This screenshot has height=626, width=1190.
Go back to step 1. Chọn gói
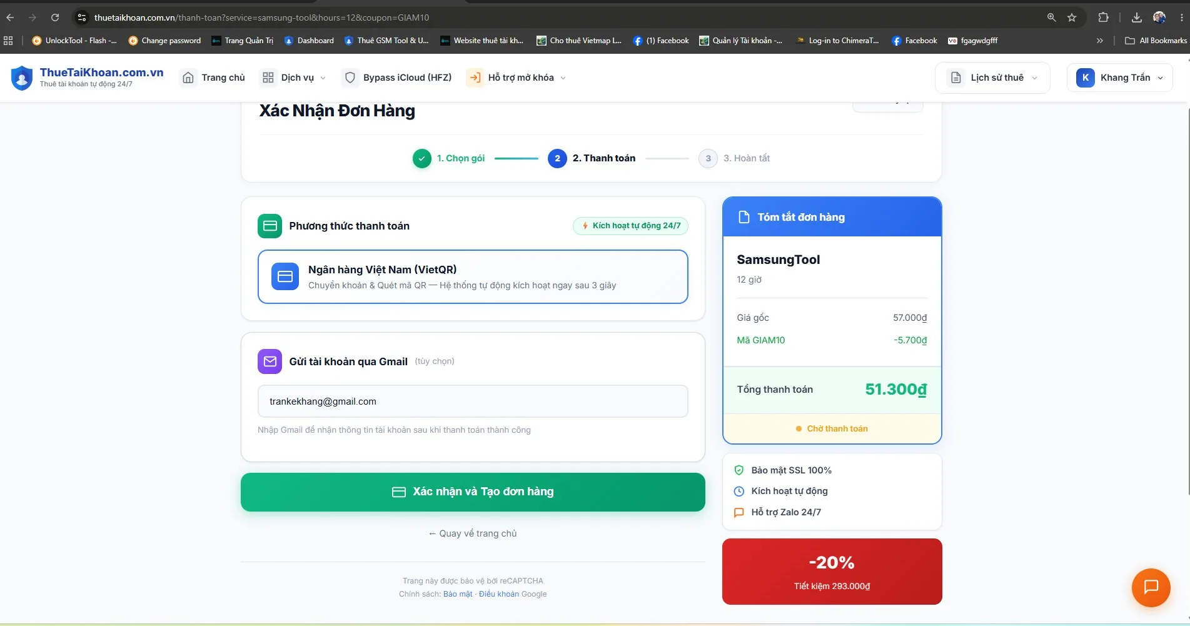click(449, 158)
